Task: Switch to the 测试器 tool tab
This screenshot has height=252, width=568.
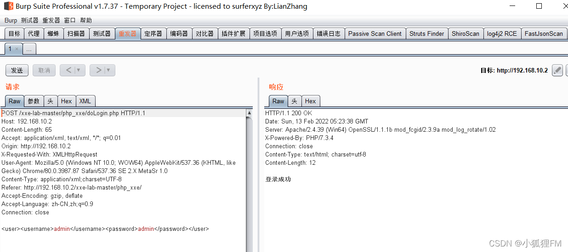Action: [x=102, y=34]
